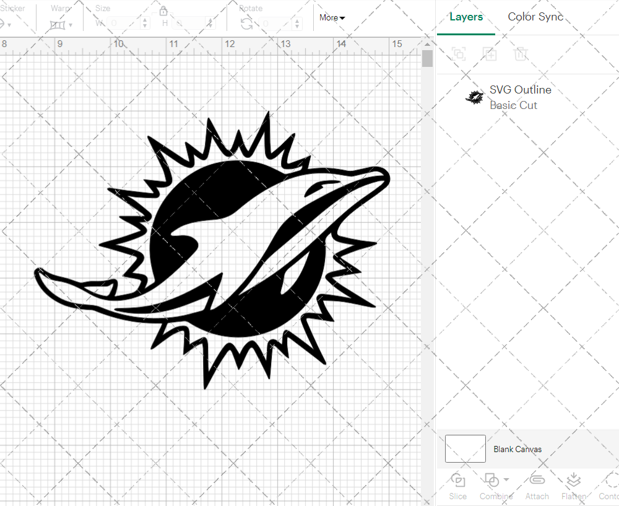Click the Layers tab
This screenshot has height=506, width=619.
coord(466,17)
